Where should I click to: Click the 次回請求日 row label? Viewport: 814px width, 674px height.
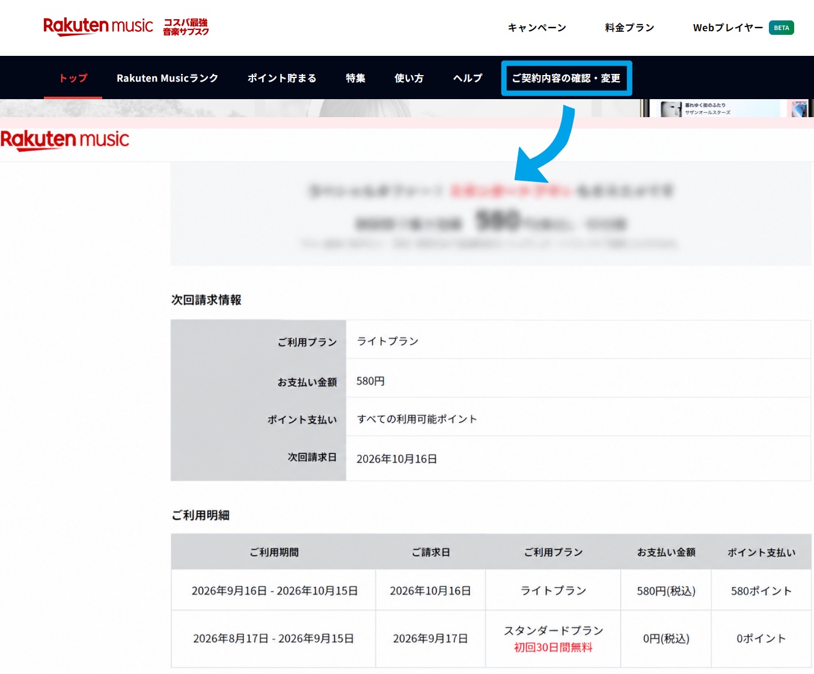312,457
